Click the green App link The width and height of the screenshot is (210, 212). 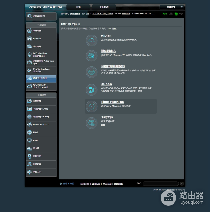click(165, 14)
